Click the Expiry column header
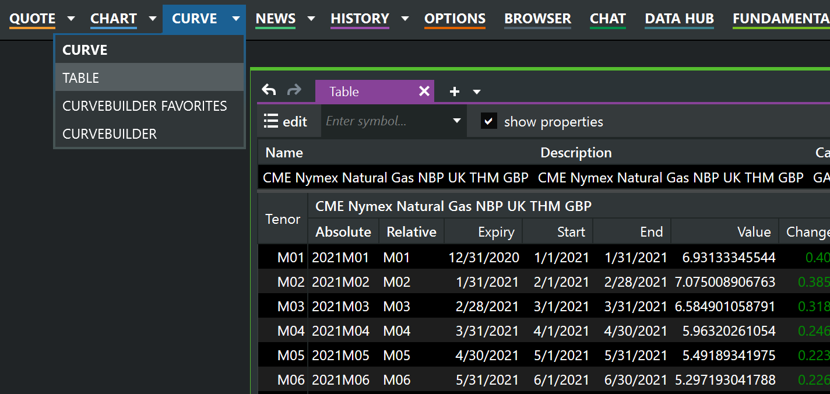830x394 pixels. (484, 232)
